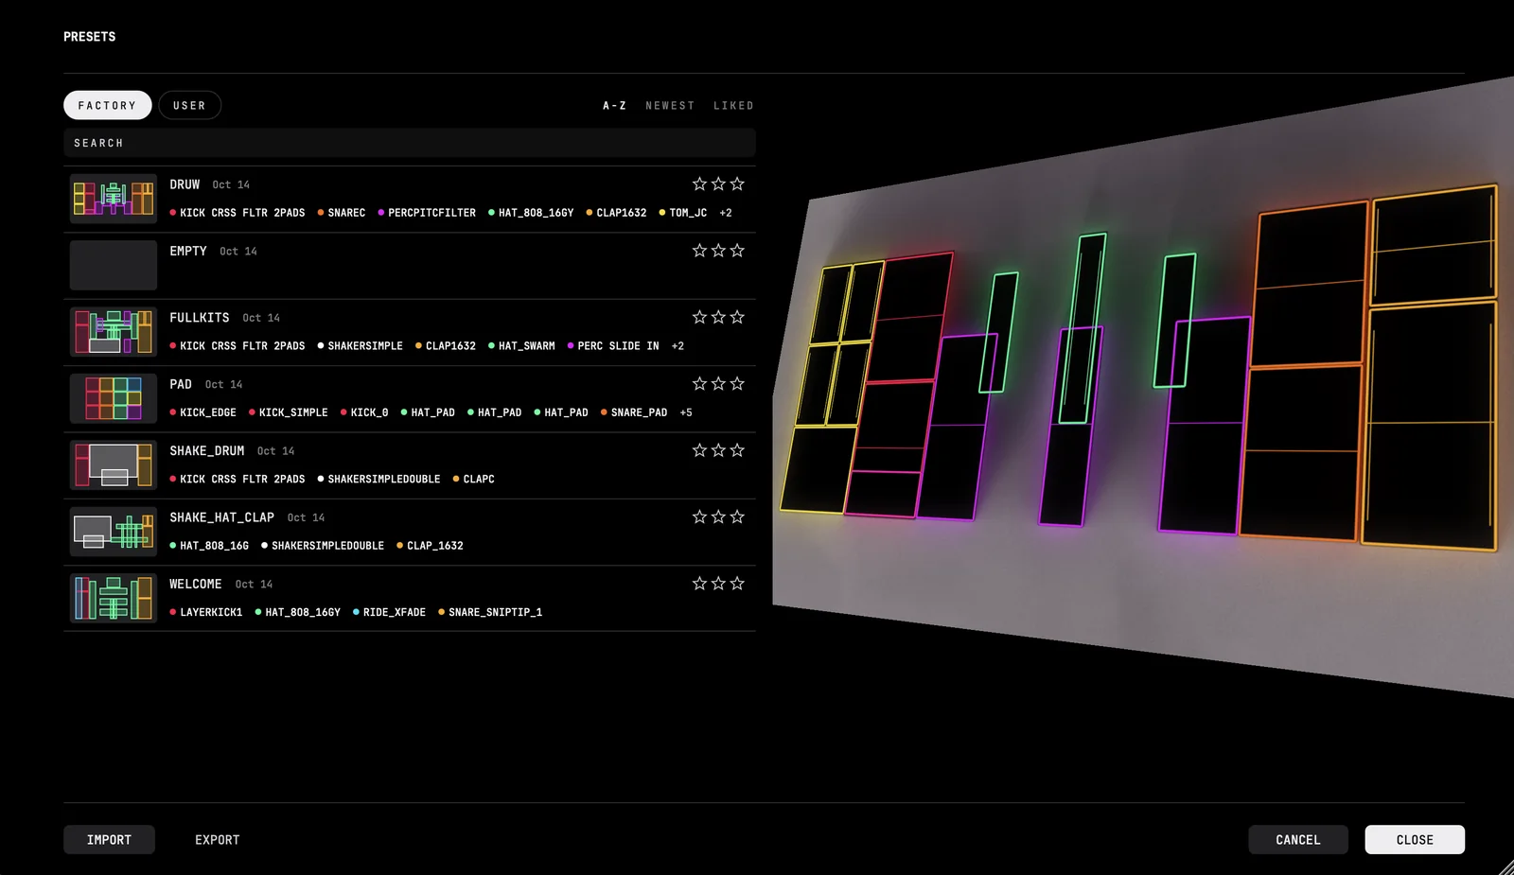Viewport: 1514px width, 875px height.
Task: Click the EXPORT button
Action: point(218,840)
